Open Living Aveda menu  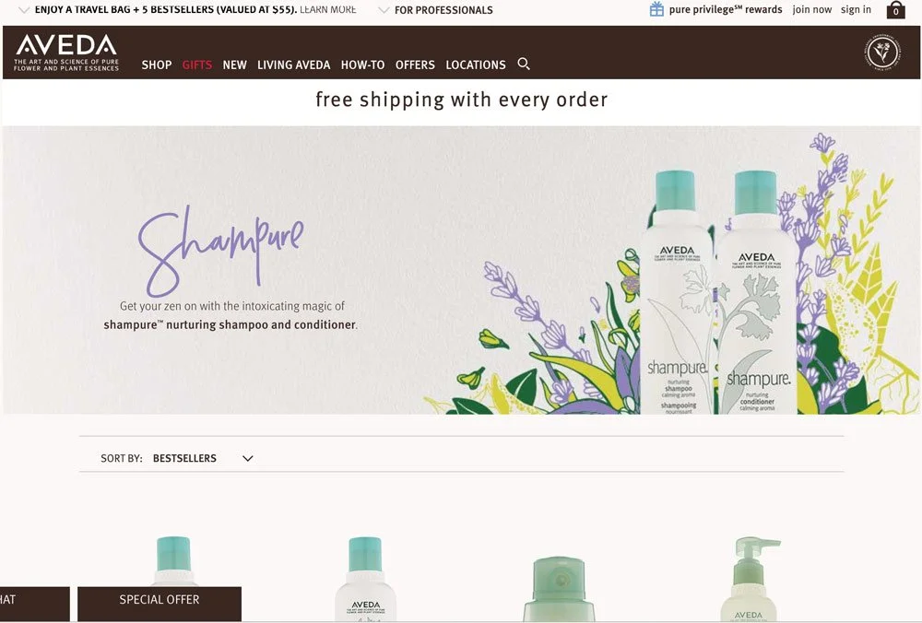click(293, 65)
